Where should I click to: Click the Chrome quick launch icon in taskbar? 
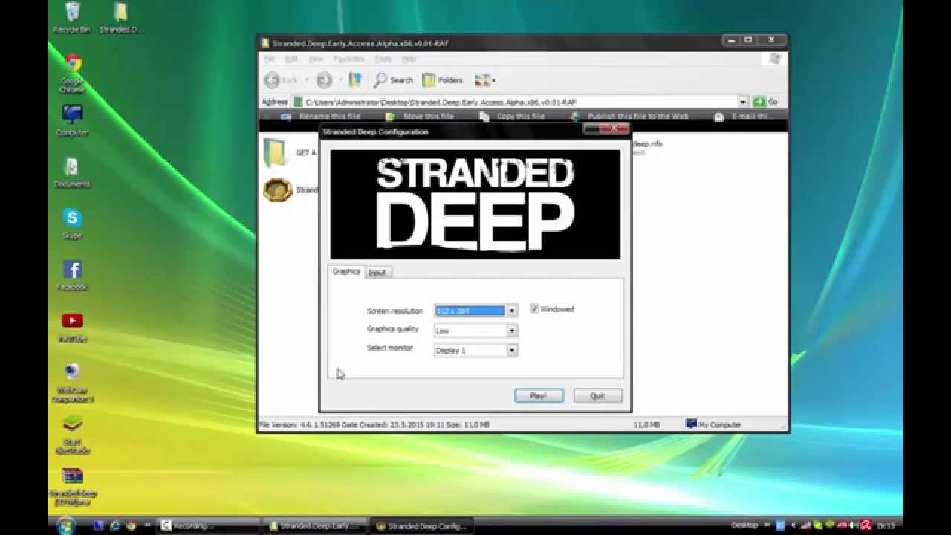point(132,525)
